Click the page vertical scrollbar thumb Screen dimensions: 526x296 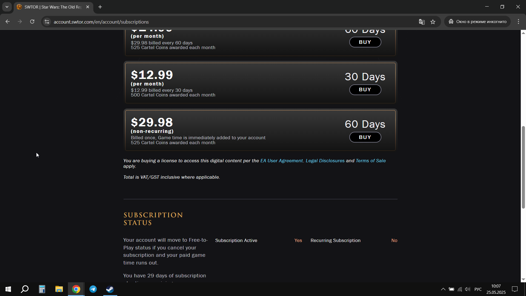coord(523,167)
